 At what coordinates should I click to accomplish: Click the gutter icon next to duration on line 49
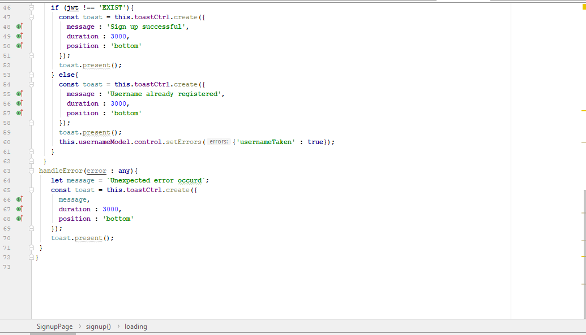point(20,36)
